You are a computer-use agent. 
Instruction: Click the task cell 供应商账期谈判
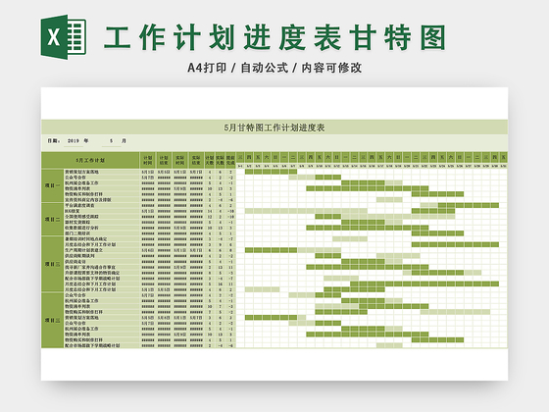(x=102, y=256)
